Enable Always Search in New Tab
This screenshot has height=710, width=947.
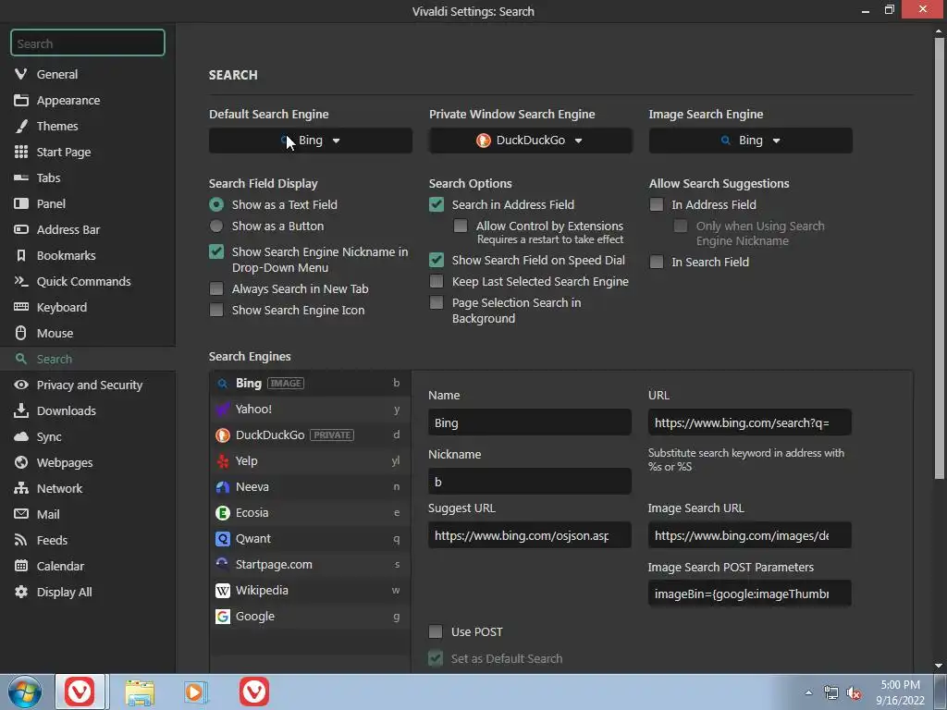click(x=216, y=288)
